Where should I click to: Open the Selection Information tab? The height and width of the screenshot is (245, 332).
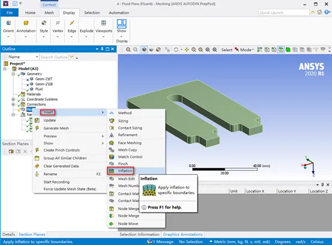tap(140, 234)
